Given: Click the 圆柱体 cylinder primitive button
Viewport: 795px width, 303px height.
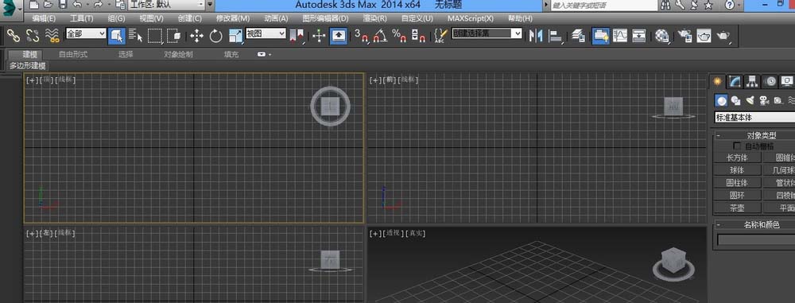Looking at the screenshot, I should tap(737, 183).
